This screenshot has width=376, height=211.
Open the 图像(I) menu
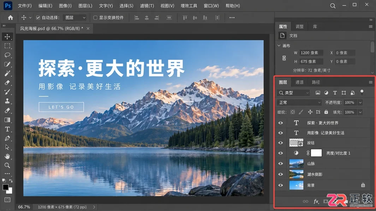pyautogui.click(x=65, y=6)
